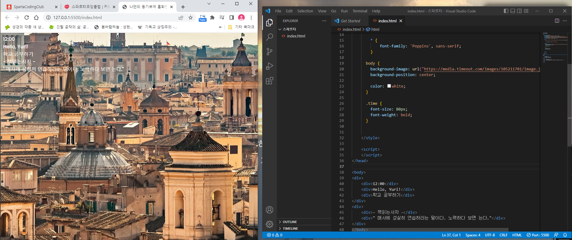This screenshot has width=572, height=240.
Task: Open the Explorer view in VS Code activity bar
Action: tap(269, 23)
